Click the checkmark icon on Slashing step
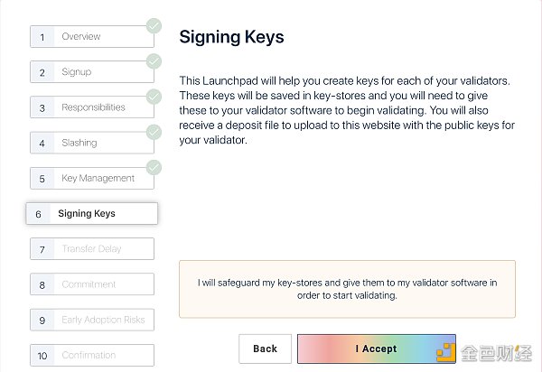 154,132
